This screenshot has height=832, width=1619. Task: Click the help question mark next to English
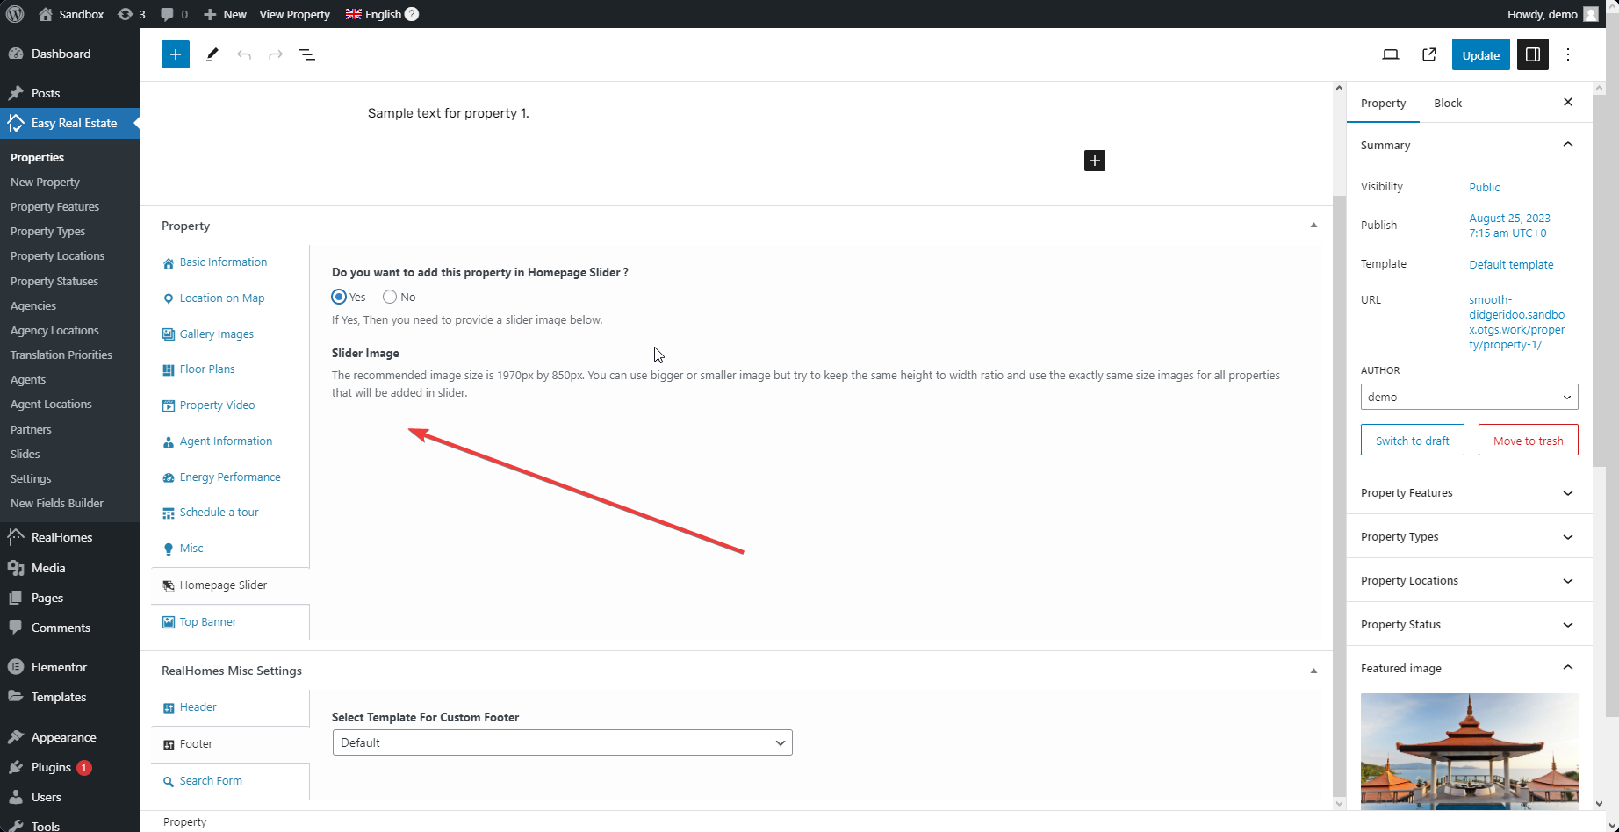coord(412,14)
